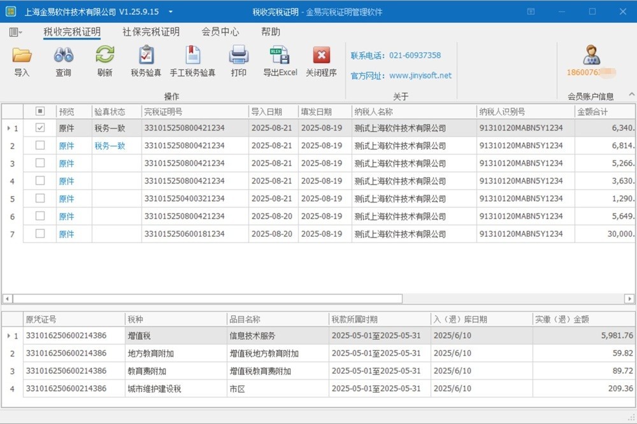Collapse the ribbon using the chevron arrow
637x424 pixels.
(631, 94)
